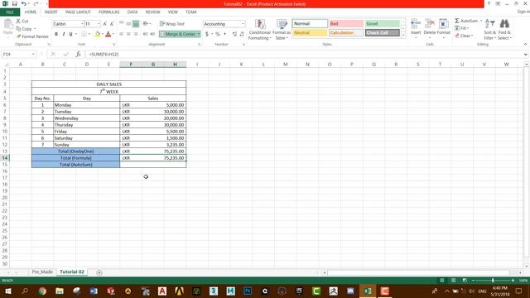Image resolution: width=530 pixels, height=298 pixels.
Task: Adjust the zoom slider handle
Action: (x=493, y=281)
